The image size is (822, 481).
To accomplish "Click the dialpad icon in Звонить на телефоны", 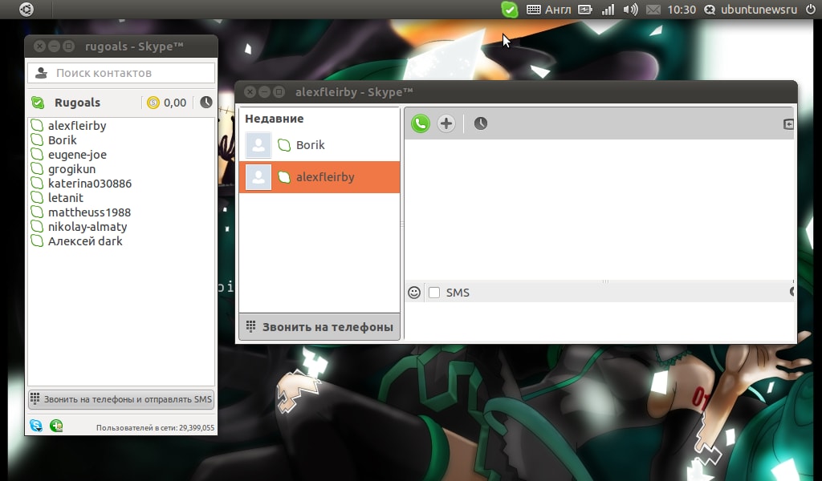I will tap(251, 326).
